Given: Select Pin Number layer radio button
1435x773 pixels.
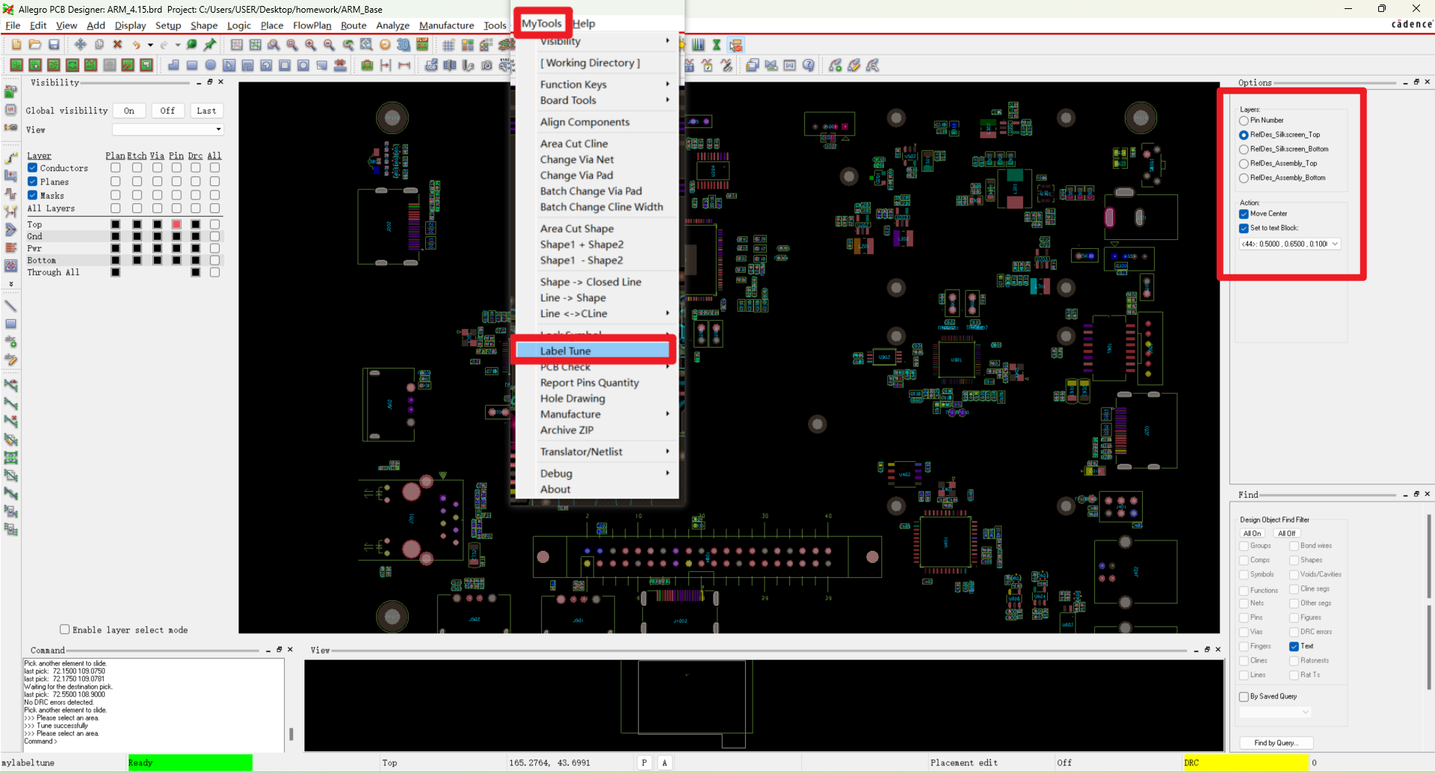Looking at the screenshot, I should [1244, 120].
